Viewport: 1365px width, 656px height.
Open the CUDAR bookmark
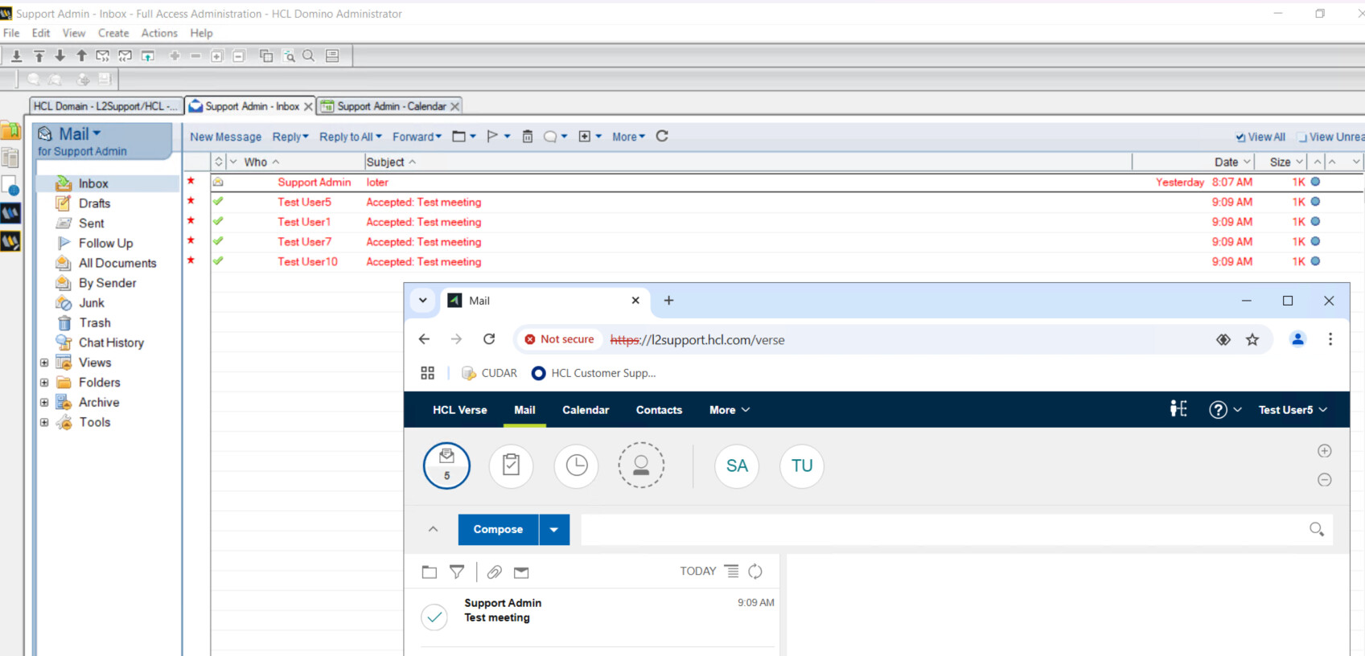point(490,373)
